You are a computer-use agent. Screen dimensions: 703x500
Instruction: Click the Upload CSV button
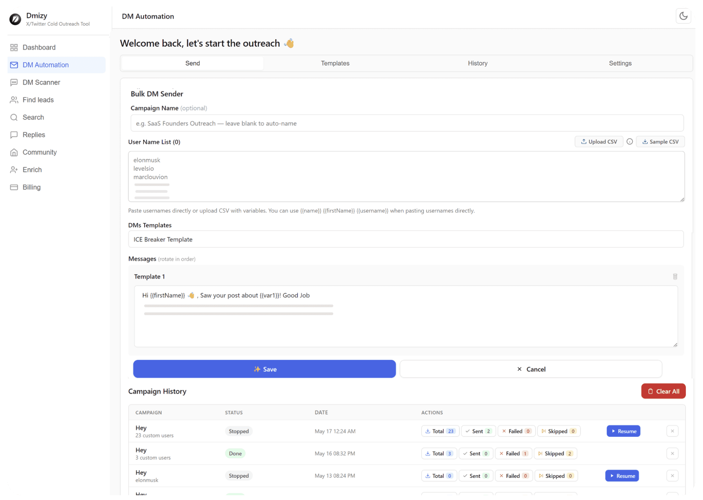point(599,142)
